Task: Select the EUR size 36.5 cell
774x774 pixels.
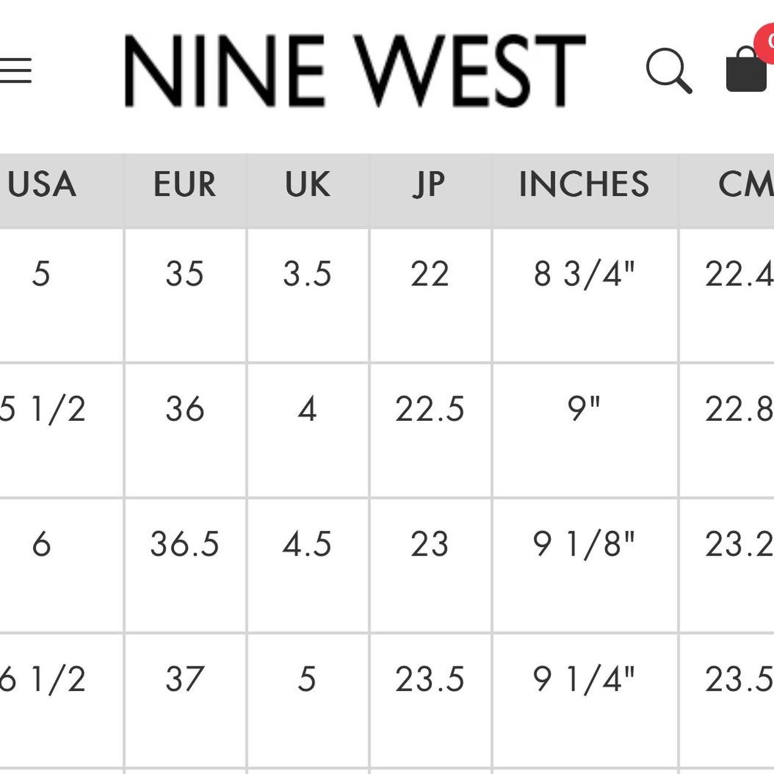Action: click(x=184, y=544)
